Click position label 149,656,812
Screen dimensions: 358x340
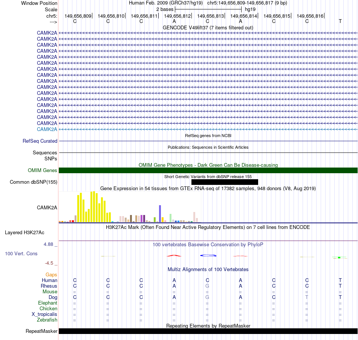tap(177, 16)
